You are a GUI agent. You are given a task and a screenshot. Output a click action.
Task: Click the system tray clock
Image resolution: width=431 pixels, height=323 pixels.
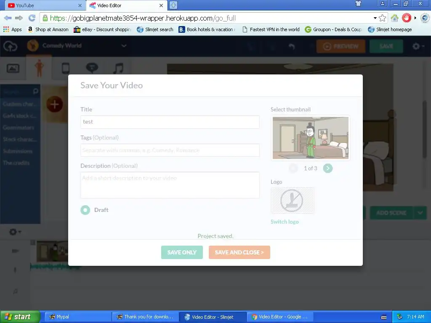[415, 317]
